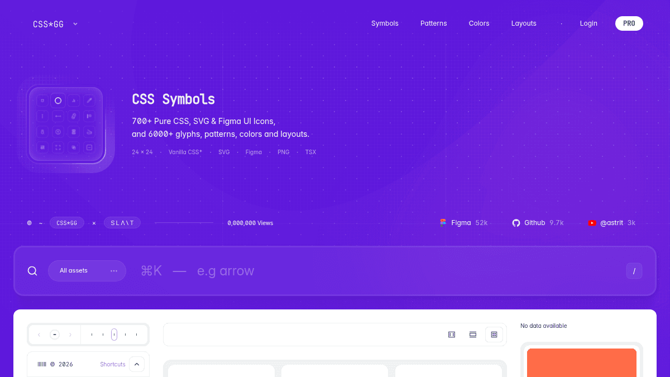Screen dimensions: 670x377
Task: Click the size slider handle
Action: tap(114, 335)
